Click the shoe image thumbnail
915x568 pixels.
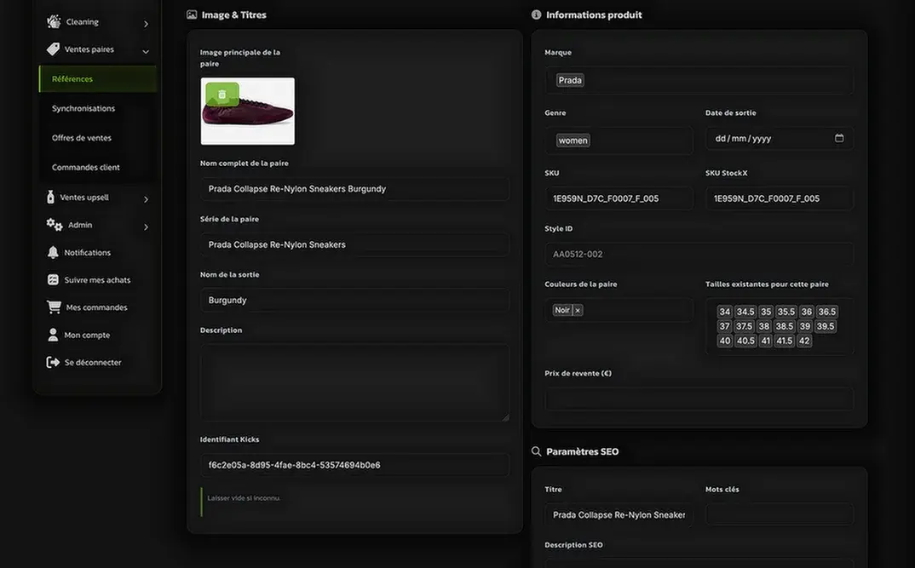(247, 111)
